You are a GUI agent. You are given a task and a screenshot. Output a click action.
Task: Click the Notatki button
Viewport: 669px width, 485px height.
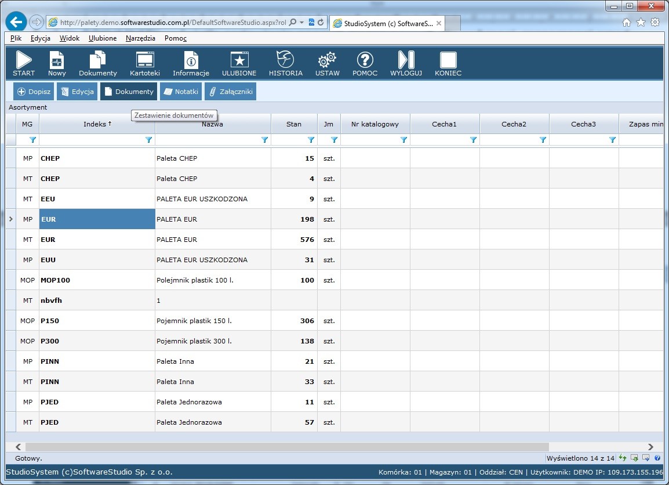tap(181, 91)
